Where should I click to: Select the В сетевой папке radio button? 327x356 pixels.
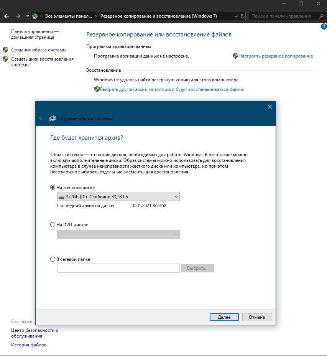53,259
